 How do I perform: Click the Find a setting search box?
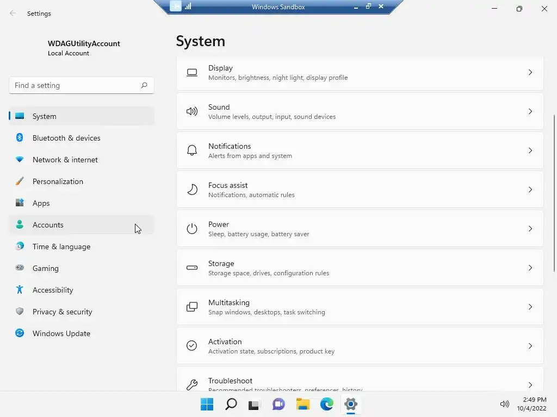click(82, 85)
